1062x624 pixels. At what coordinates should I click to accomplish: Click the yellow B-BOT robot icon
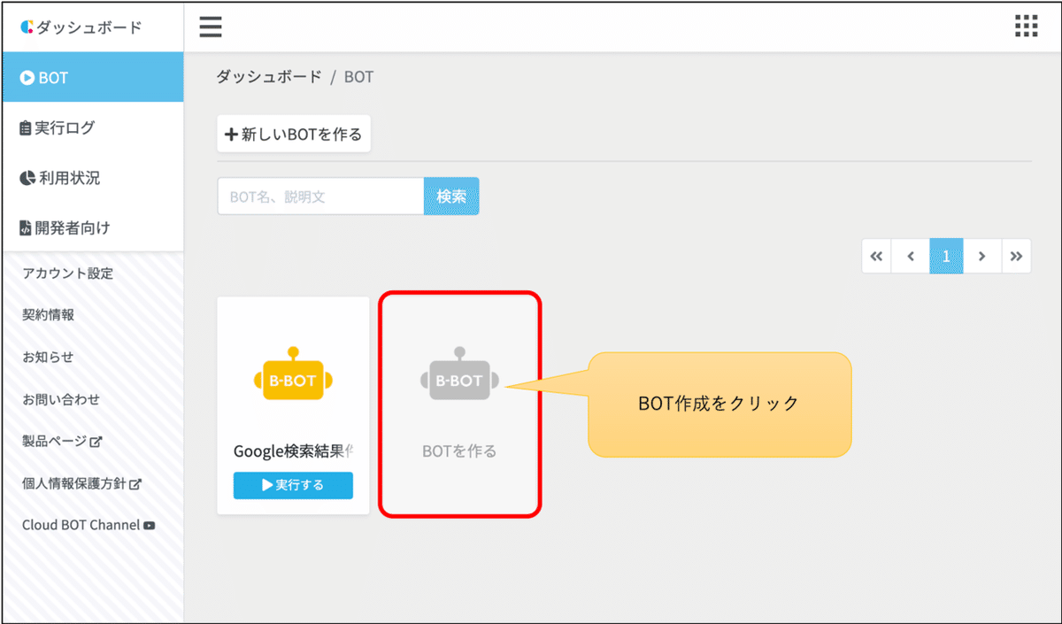coord(292,376)
